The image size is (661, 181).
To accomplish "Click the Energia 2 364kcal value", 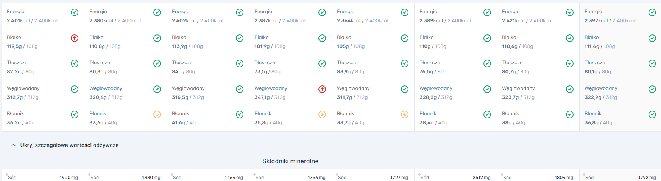I will [x=349, y=21].
